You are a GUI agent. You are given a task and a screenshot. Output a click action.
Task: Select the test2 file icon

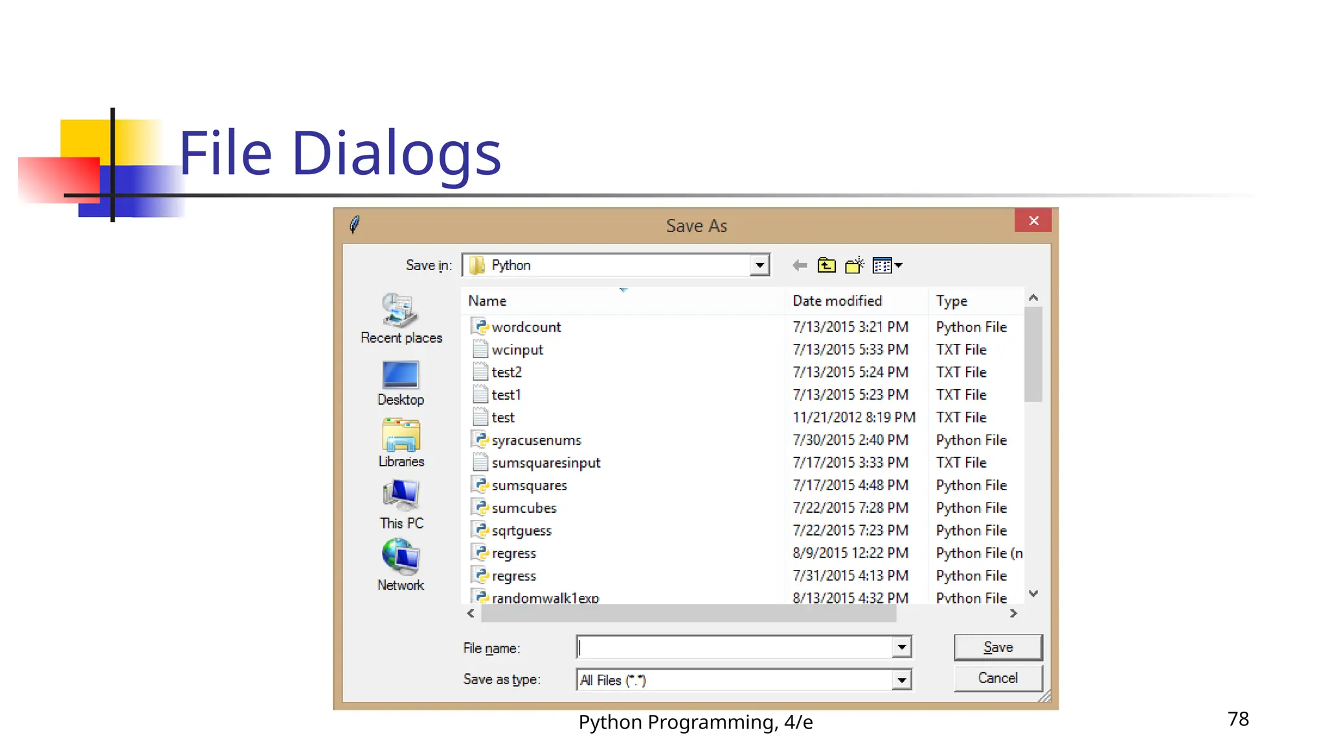pyautogui.click(x=480, y=372)
